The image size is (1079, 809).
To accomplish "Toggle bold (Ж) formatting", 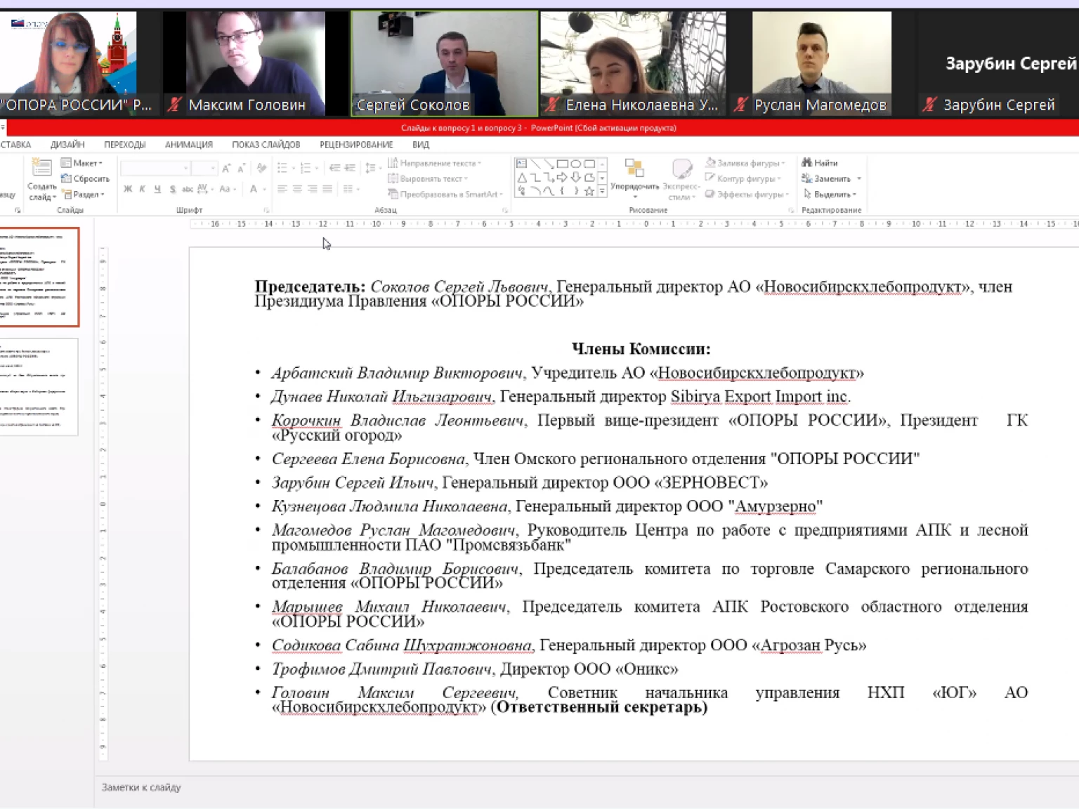I will click(x=128, y=189).
